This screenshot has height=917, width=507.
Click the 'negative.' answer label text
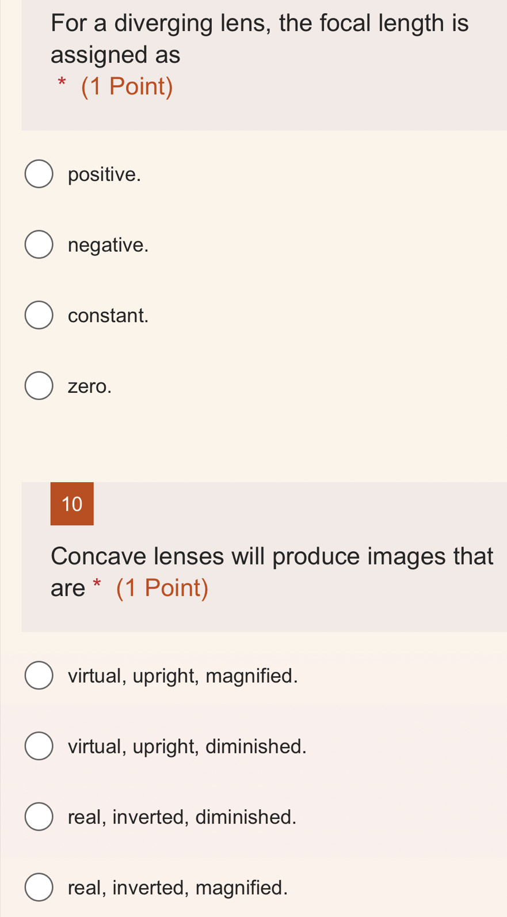(x=108, y=245)
